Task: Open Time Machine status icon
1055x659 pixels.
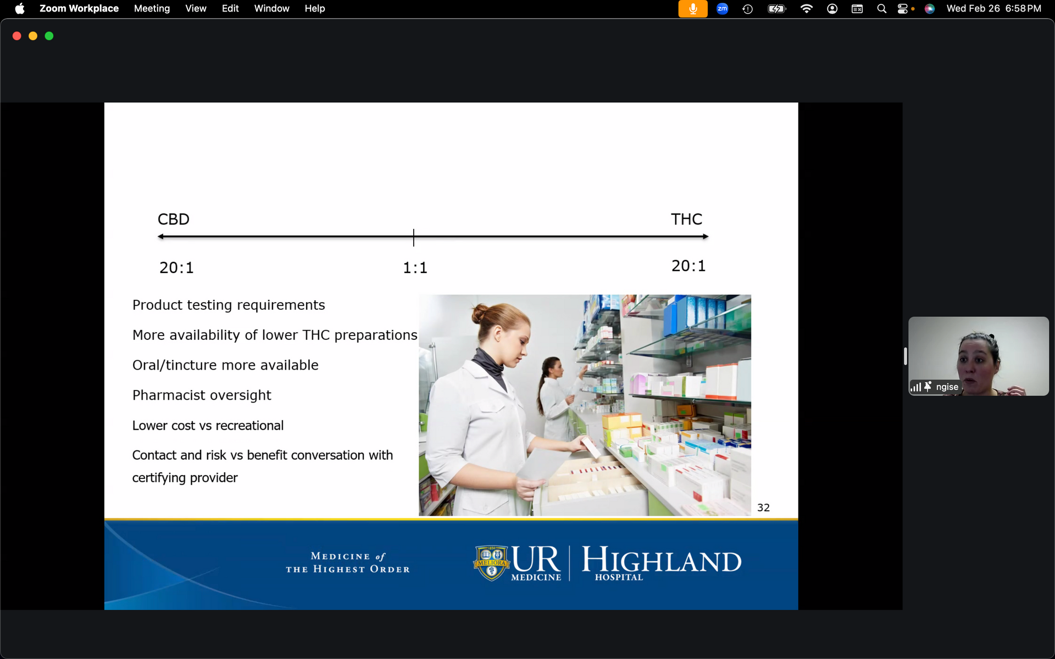Action: point(747,9)
